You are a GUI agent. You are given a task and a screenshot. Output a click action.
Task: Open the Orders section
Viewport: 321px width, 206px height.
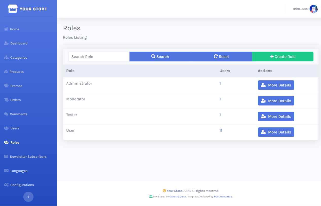tap(28, 100)
